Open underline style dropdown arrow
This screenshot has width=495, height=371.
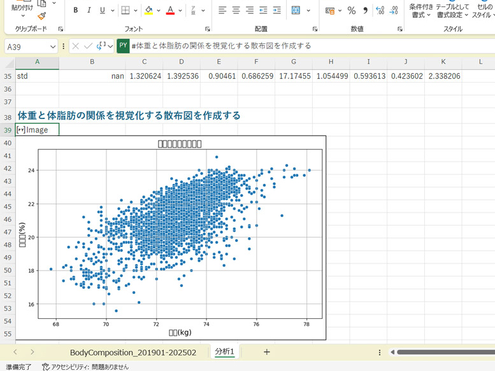pos(112,11)
